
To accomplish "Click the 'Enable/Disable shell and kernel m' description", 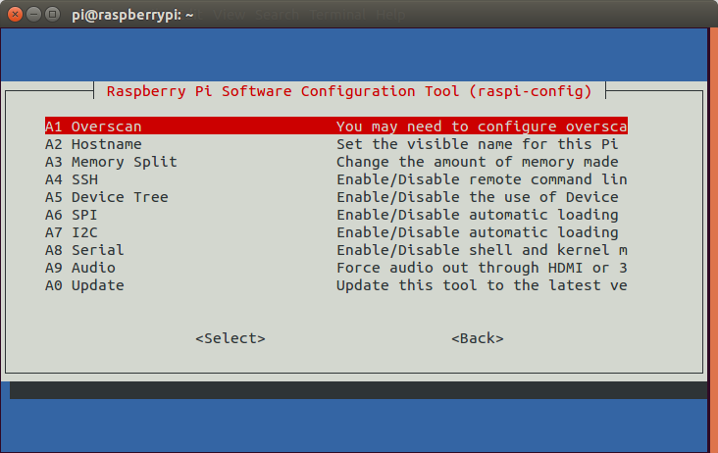I will tap(482, 250).
